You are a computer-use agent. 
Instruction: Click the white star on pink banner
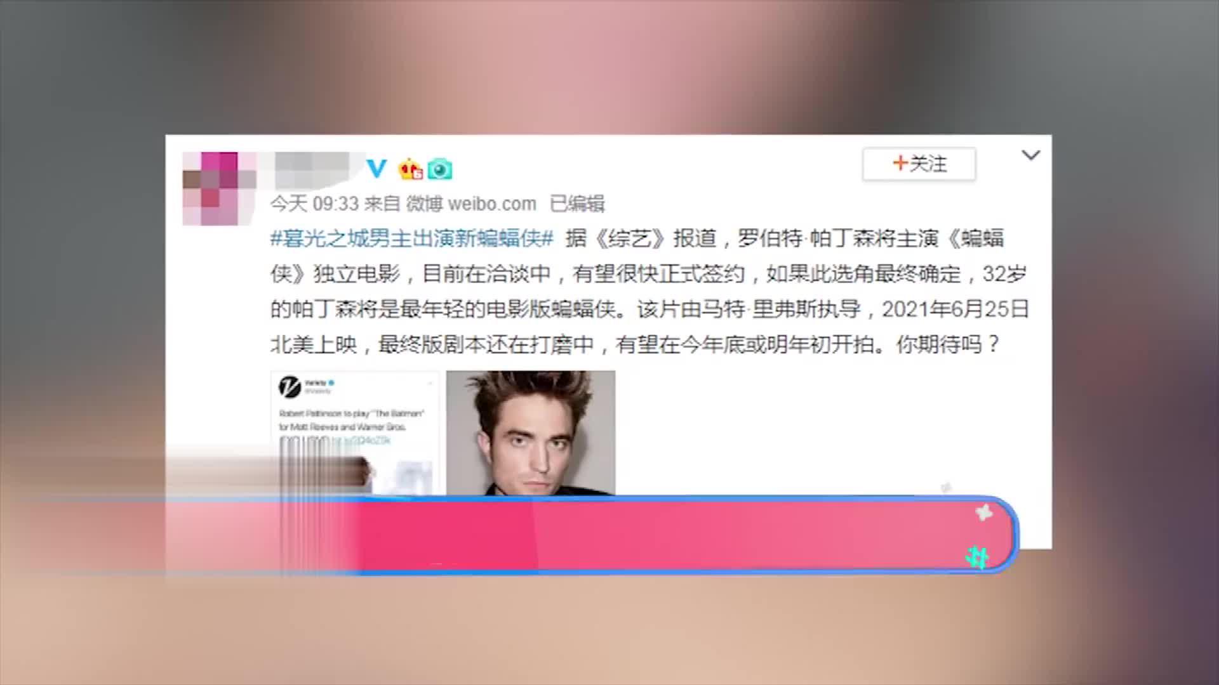983,512
